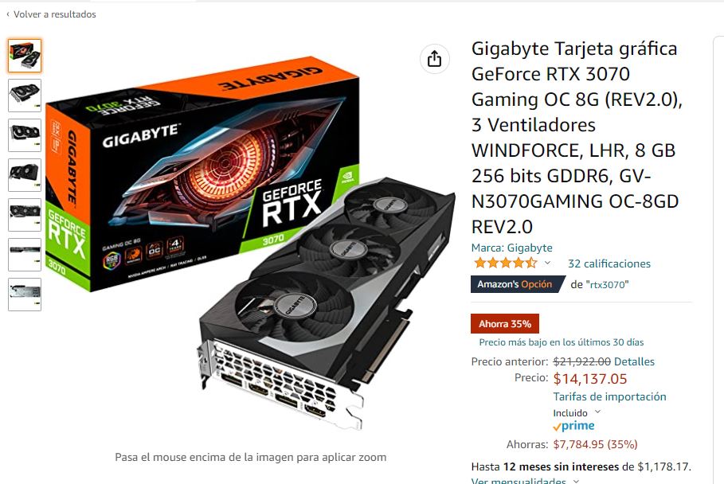Click 'Detalles' next to previous price
The height and width of the screenshot is (484, 724).
[634, 361]
